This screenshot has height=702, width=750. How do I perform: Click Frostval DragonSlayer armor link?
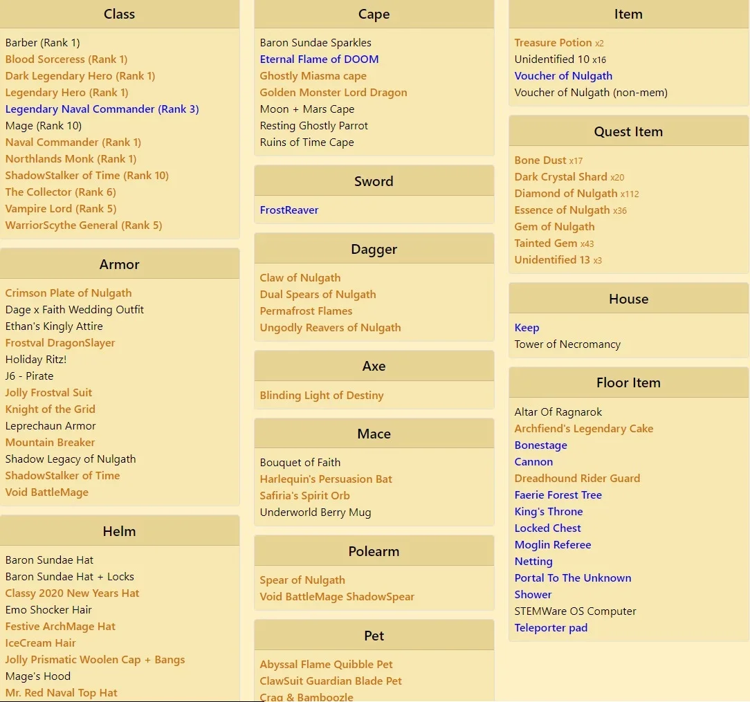coord(60,343)
